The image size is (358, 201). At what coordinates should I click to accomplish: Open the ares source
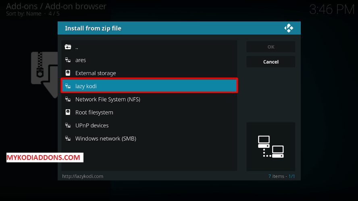tap(149, 60)
